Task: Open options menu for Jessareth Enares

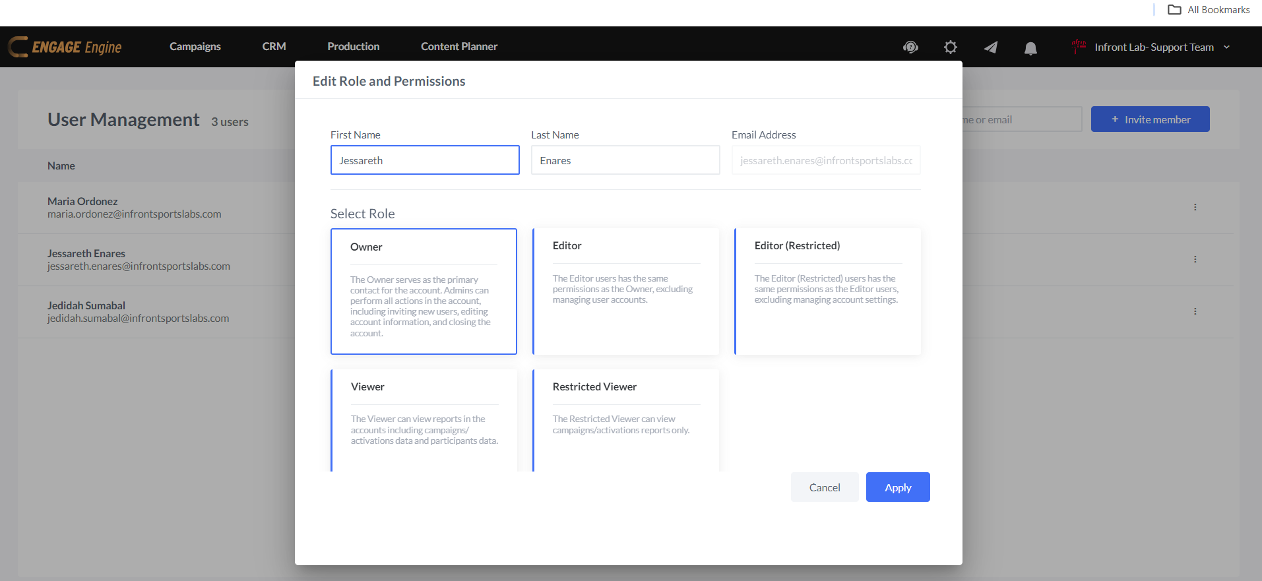Action: [x=1195, y=259]
